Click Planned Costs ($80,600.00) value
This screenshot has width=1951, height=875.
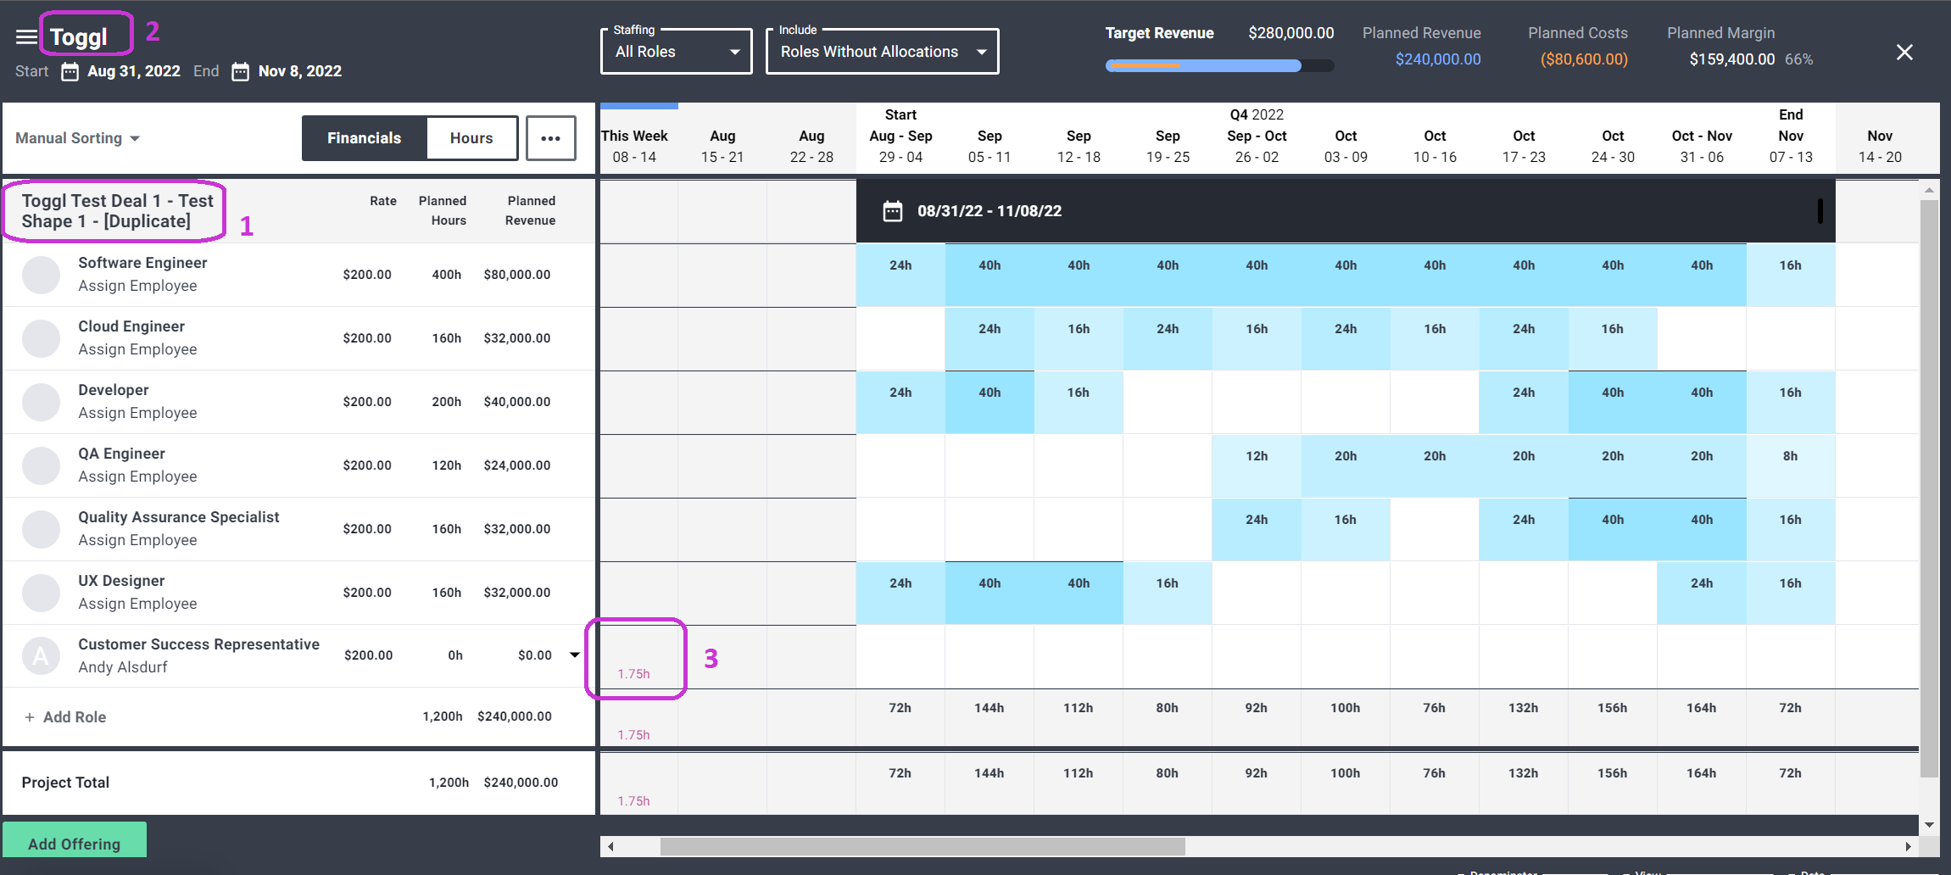pyautogui.click(x=1584, y=59)
